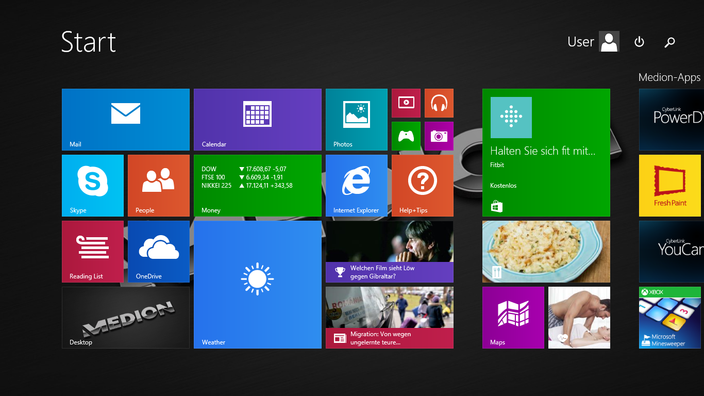This screenshot has width=704, height=396.
Task: Go to the Desktop tile
Action: (x=126, y=318)
